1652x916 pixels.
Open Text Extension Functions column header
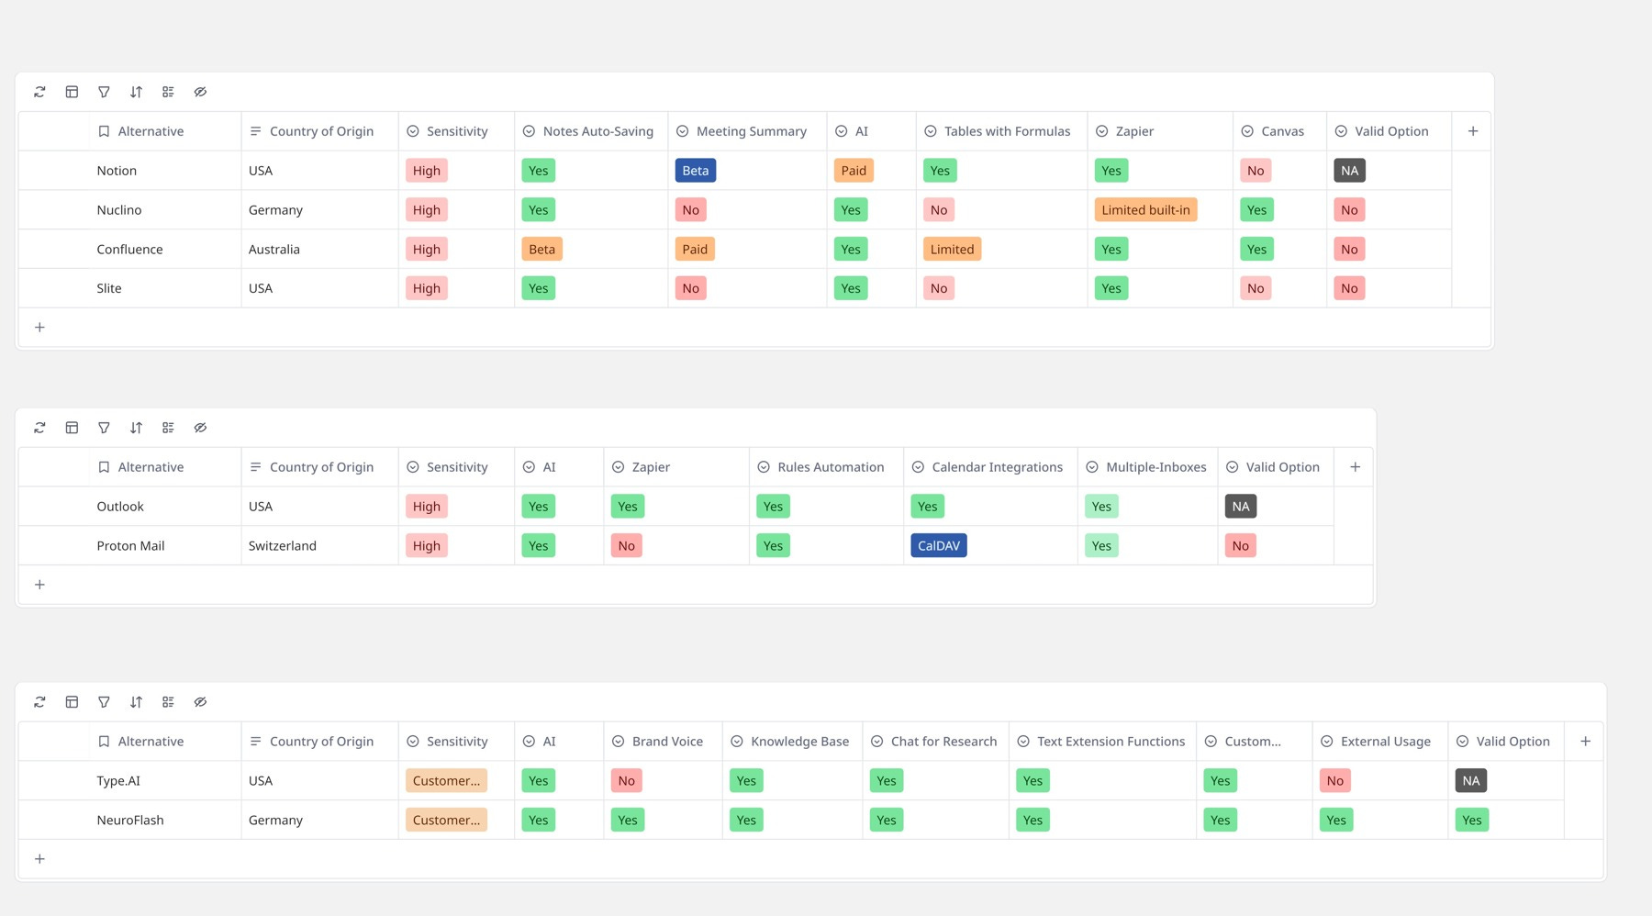tap(1102, 742)
